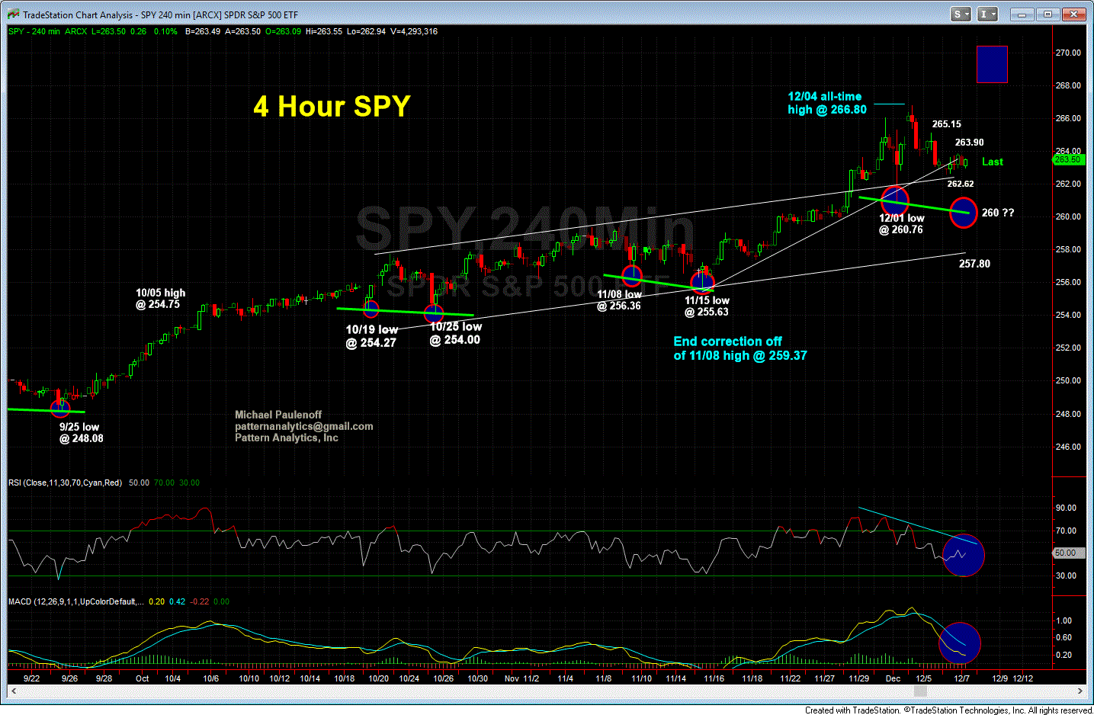
Task: Click the 9/22 date on the time axis
Action: (31, 678)
